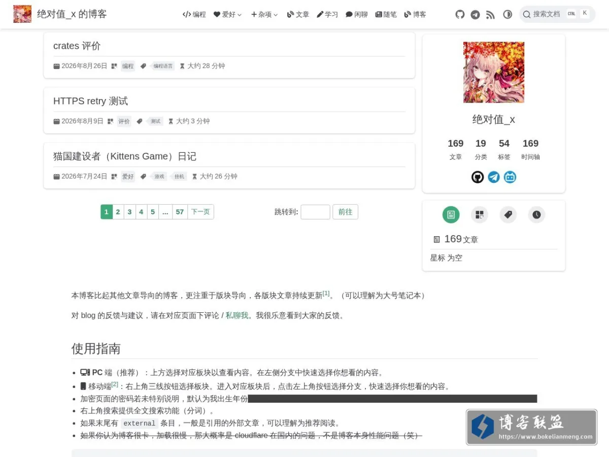Reveal the blacked-out spoiler text about password
This screenshot has height=457, width=609.
[392, 399]
